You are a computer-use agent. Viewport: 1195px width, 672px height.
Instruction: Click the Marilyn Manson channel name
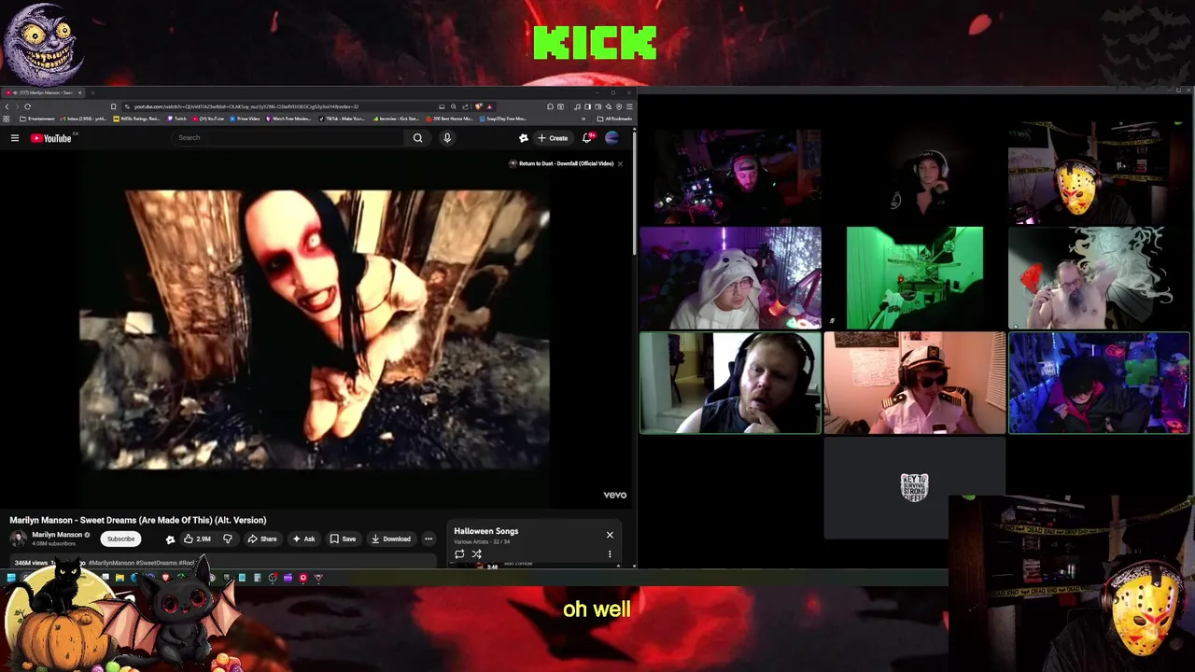click(x=57, y=535)
